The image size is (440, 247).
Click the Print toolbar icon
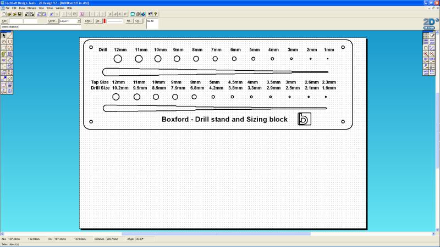pyautogui.click(x=138, y=14)
